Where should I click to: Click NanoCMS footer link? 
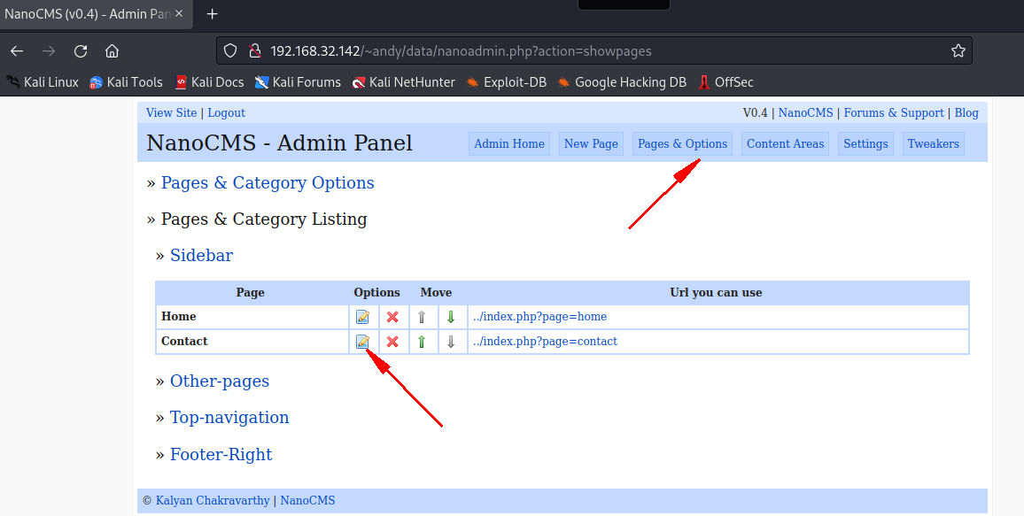(307, 500)
